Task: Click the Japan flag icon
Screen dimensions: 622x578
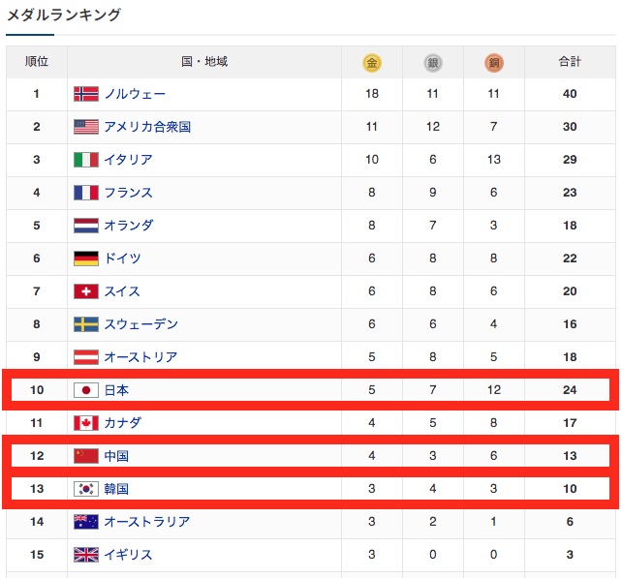Action: coord(86,390)
